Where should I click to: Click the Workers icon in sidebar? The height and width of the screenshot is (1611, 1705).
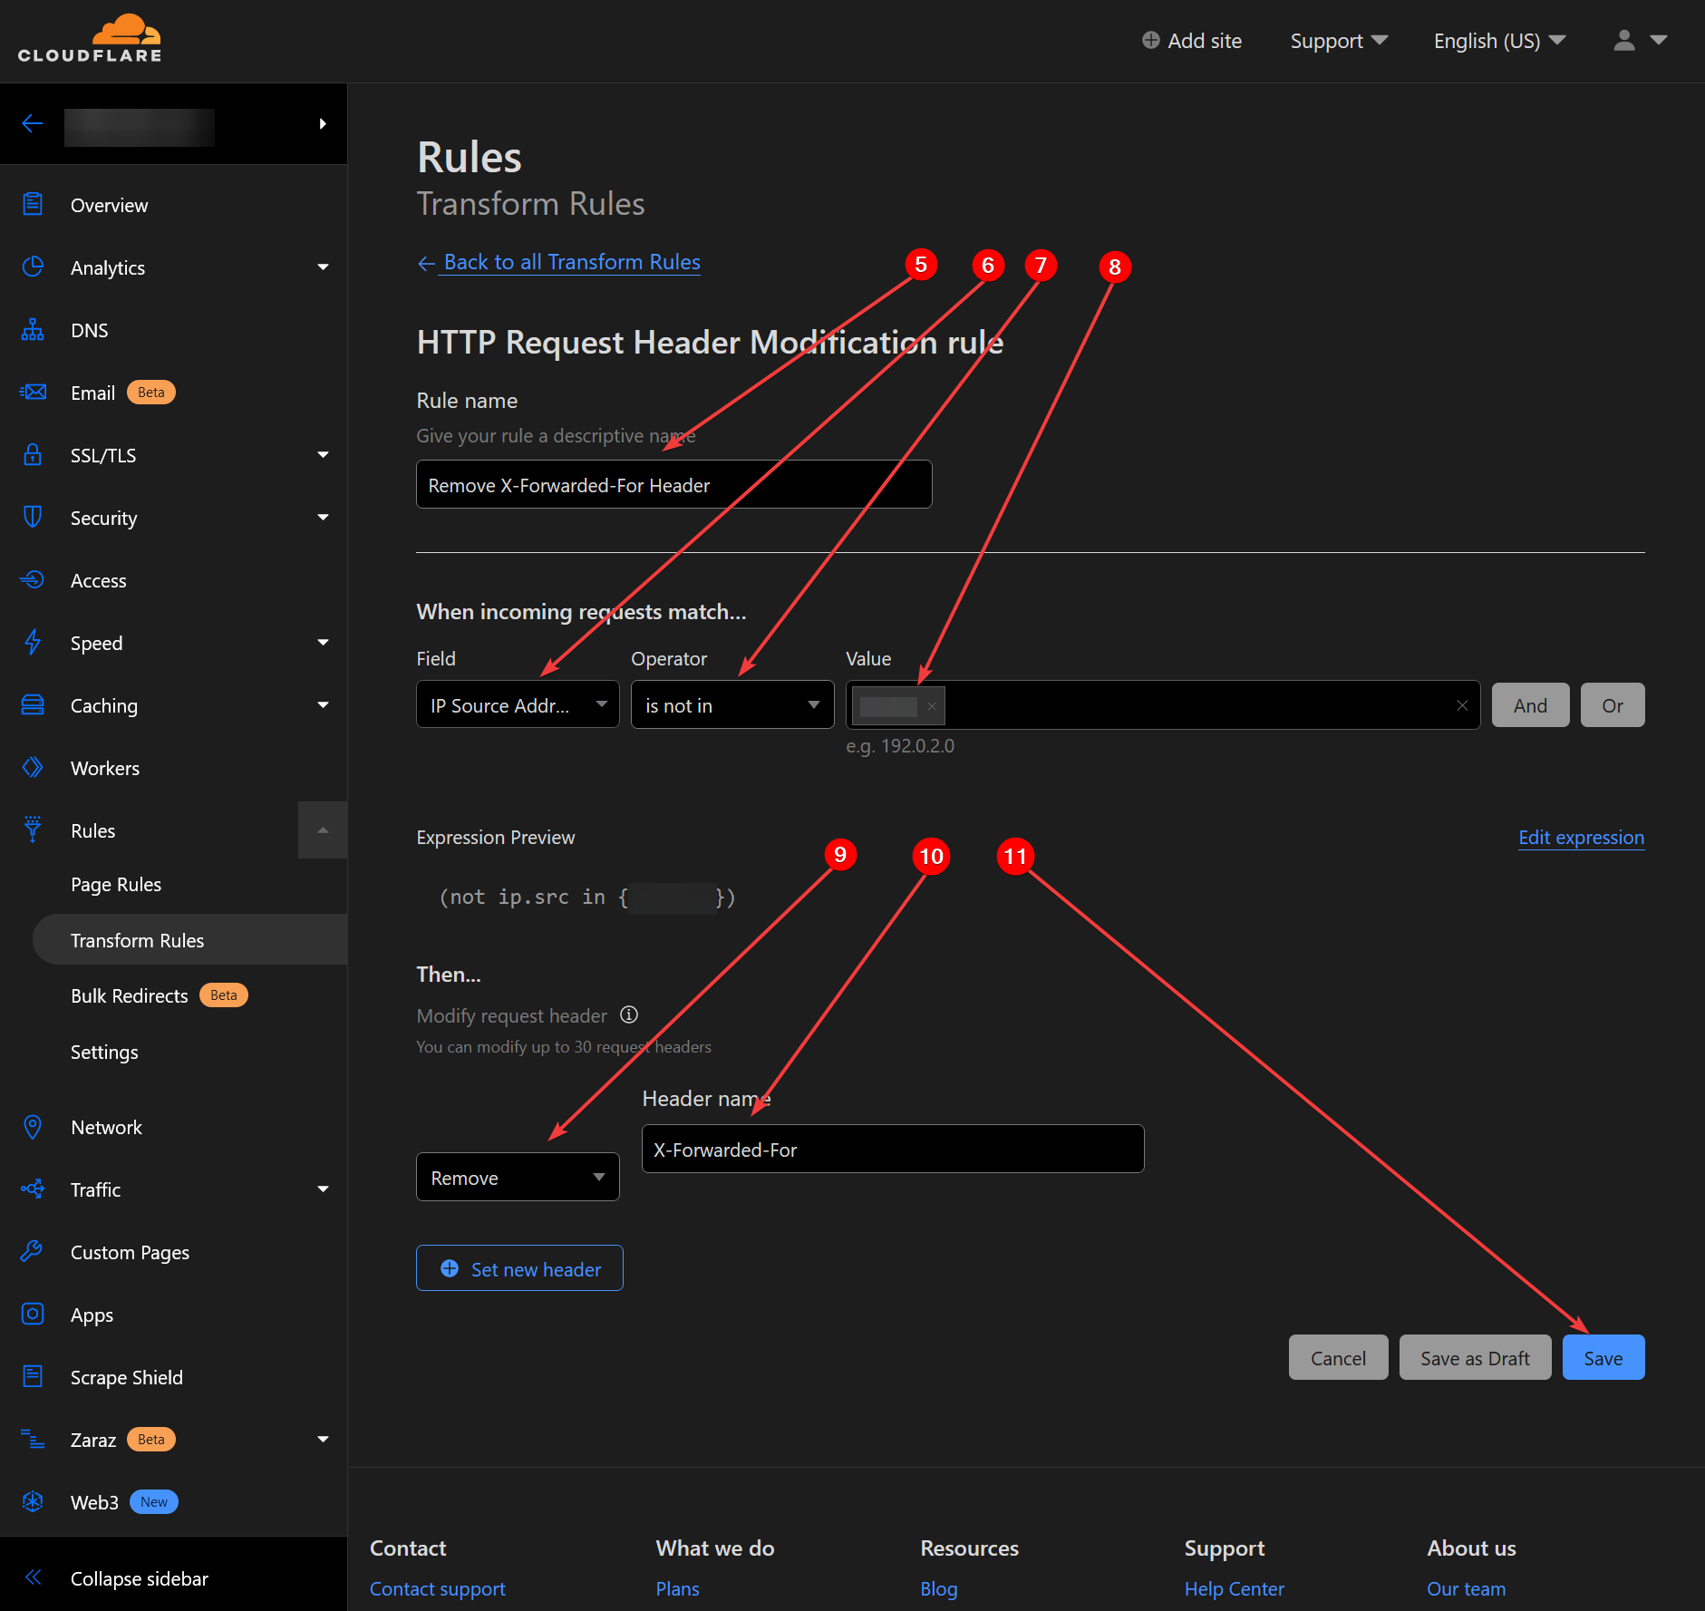(33, 768)
